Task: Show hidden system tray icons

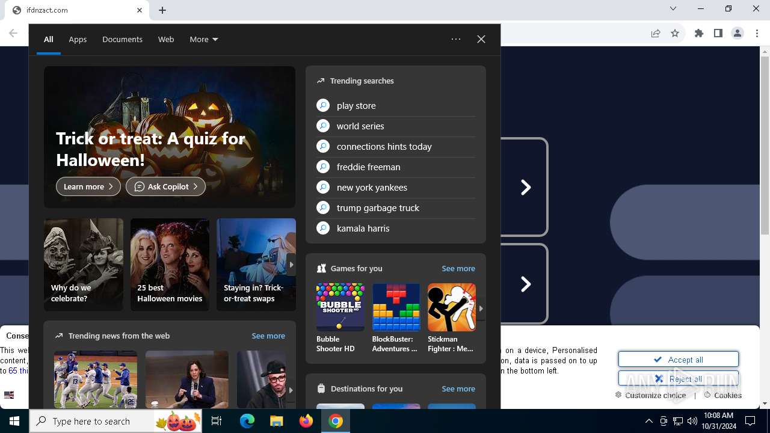Action: click(648, 421)
